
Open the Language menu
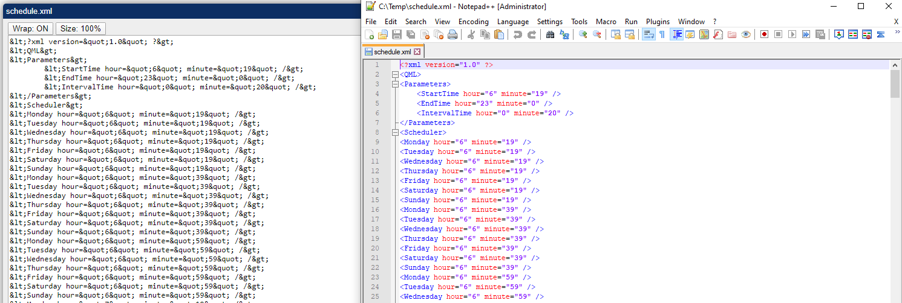(x=513, y=21)
